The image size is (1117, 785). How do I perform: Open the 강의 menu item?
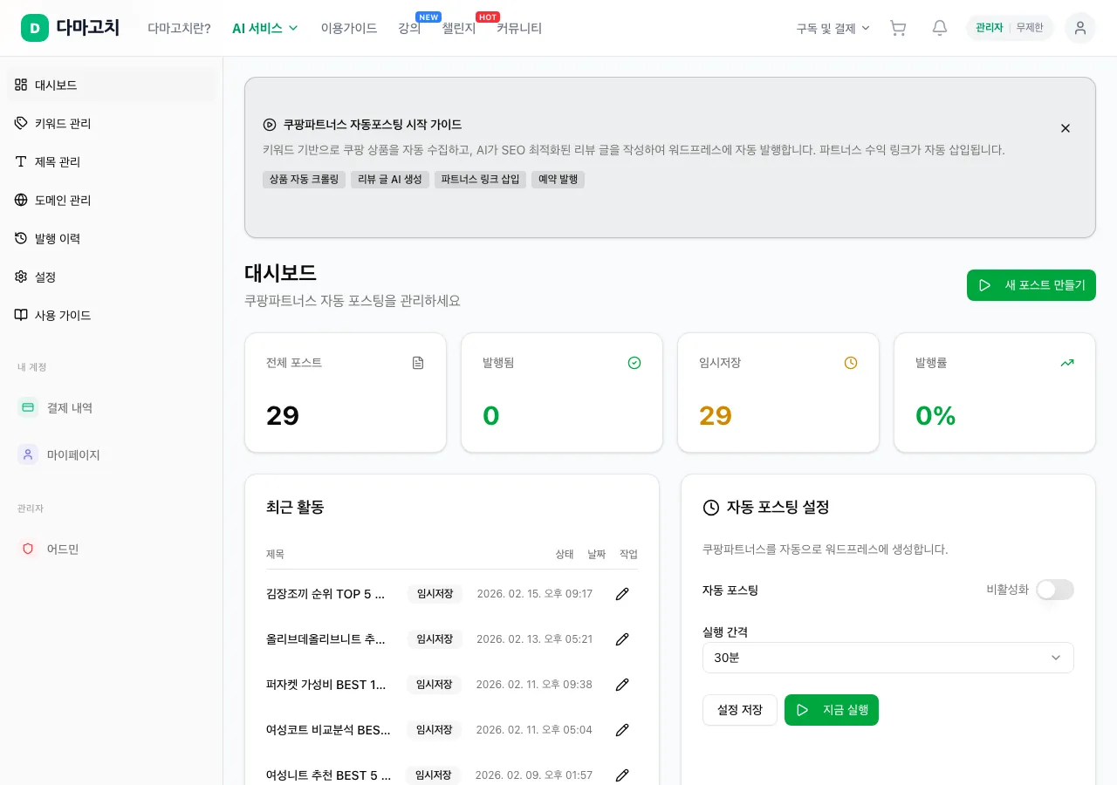[x=409, y=28]
